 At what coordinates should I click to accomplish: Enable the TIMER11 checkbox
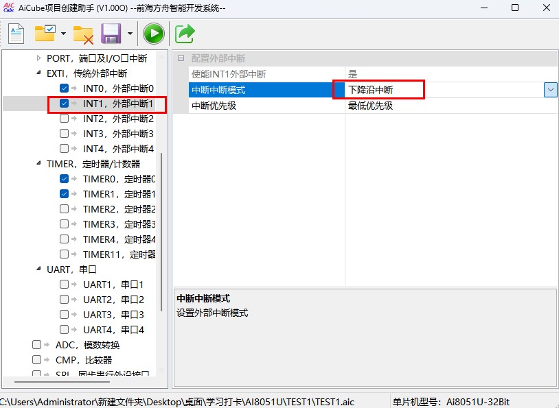pos(64,254)
